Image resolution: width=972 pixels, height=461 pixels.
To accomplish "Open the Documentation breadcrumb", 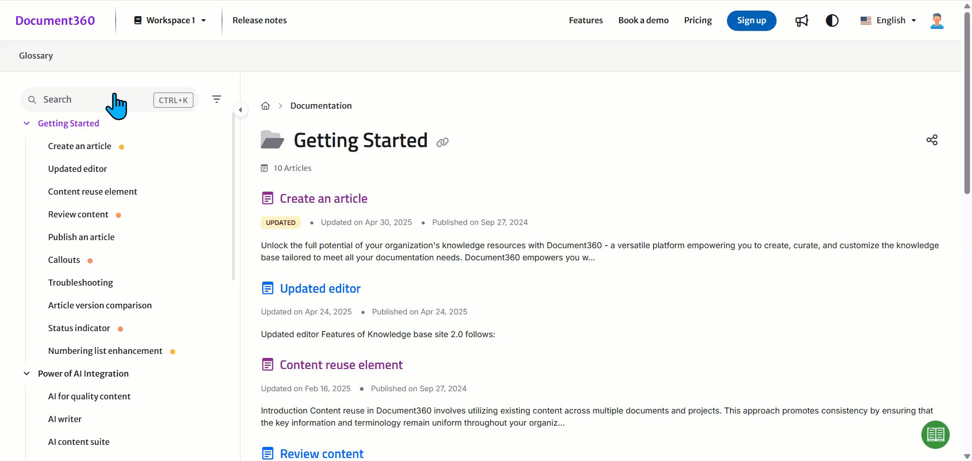I will pyautogui.click(x=321, y=106).
